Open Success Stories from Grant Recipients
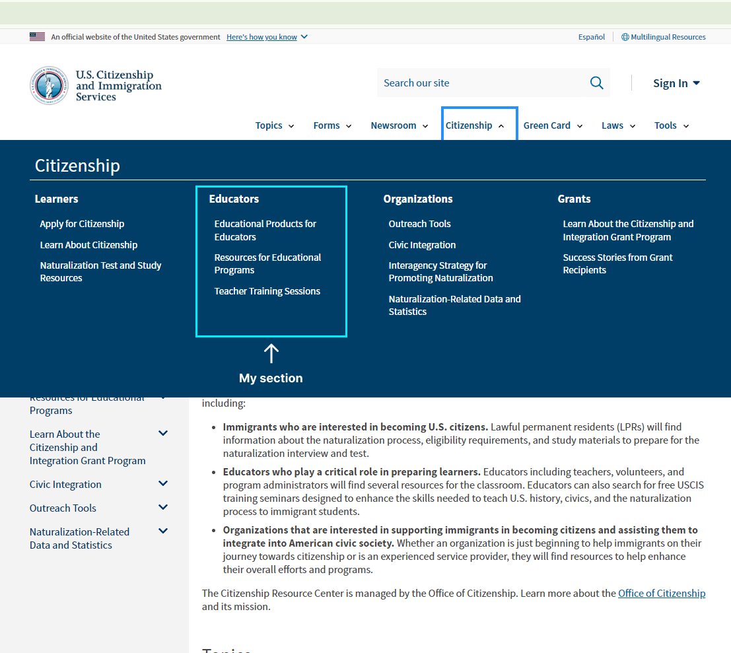Image resolution: width=731 pixels, height=653 pixels. pyautogui.click(x=617, y=264)
